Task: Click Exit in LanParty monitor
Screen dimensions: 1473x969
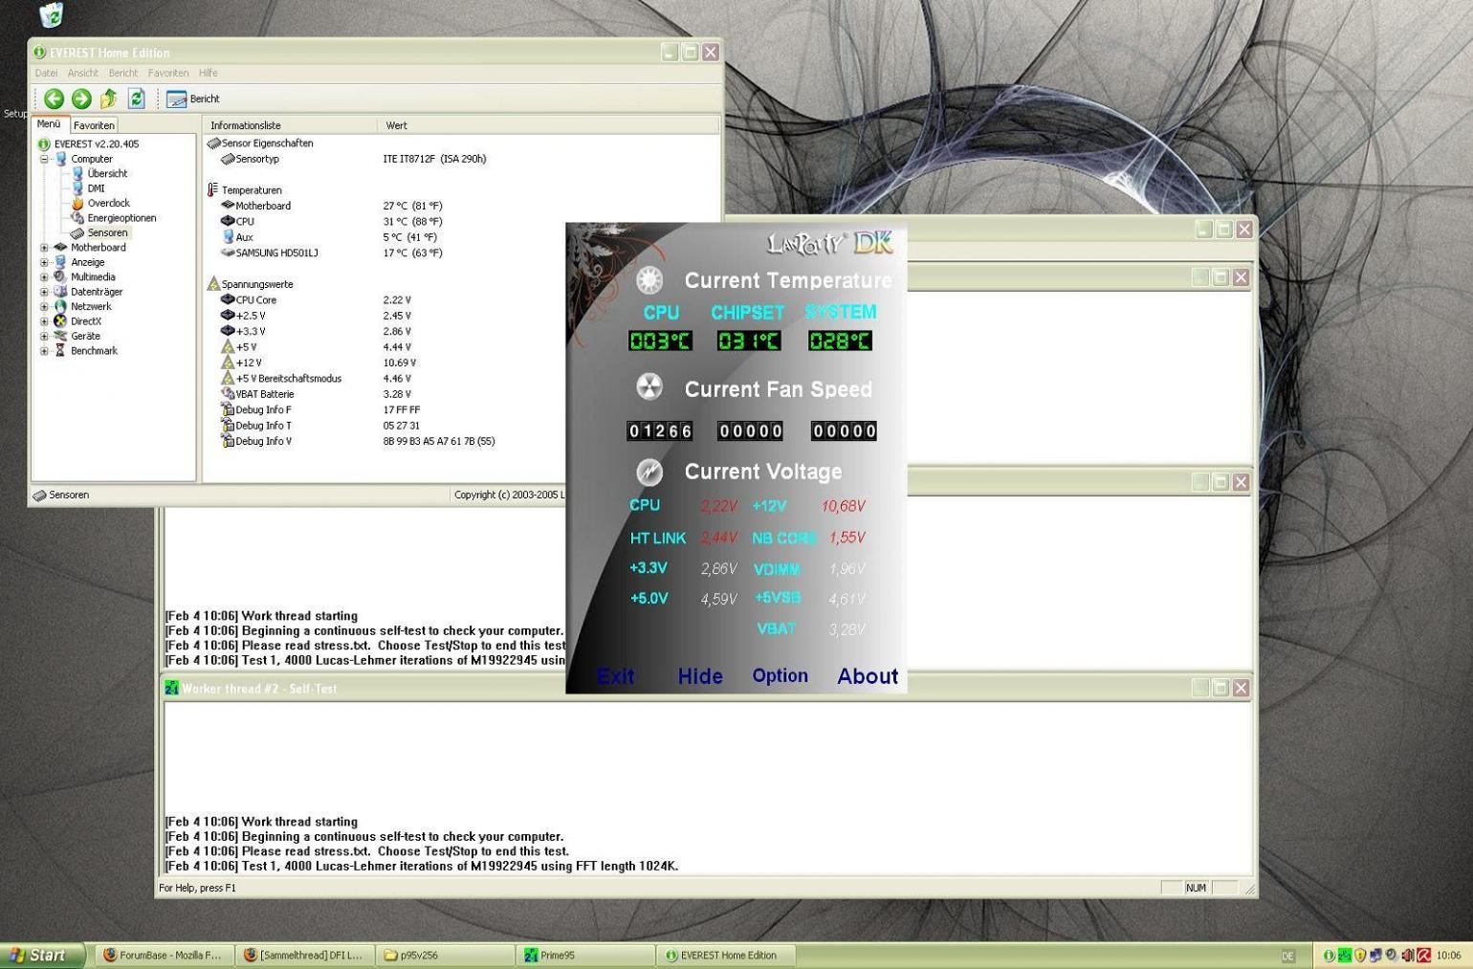Action: coord(615,676)
